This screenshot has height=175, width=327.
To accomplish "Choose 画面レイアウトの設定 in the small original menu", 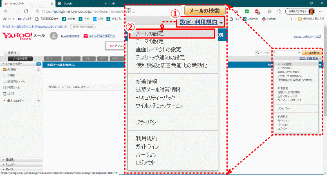I will 289,72.
